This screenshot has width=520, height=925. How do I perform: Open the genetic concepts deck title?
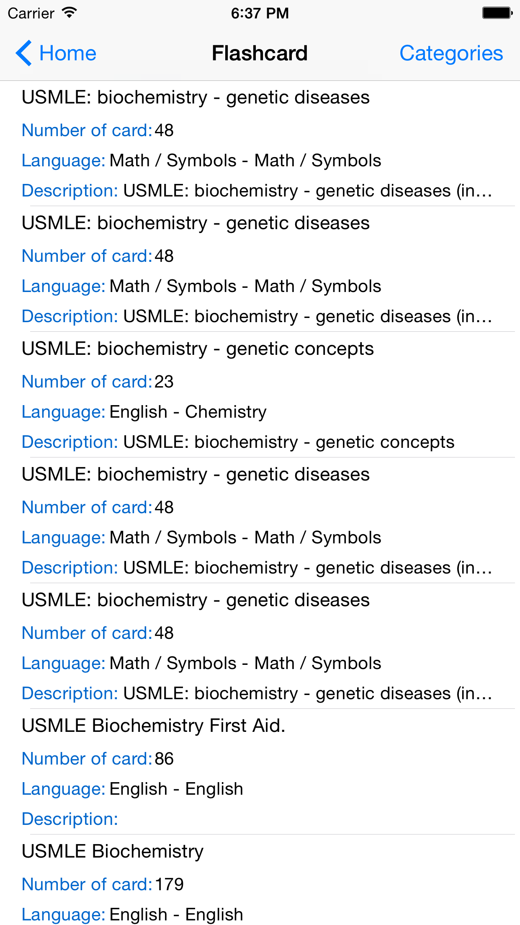pyautogui.click(x=198, y=349)
